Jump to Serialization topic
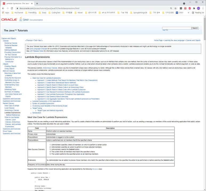The width and height of the screenshot is (206, 191). [x=37, y=113]
